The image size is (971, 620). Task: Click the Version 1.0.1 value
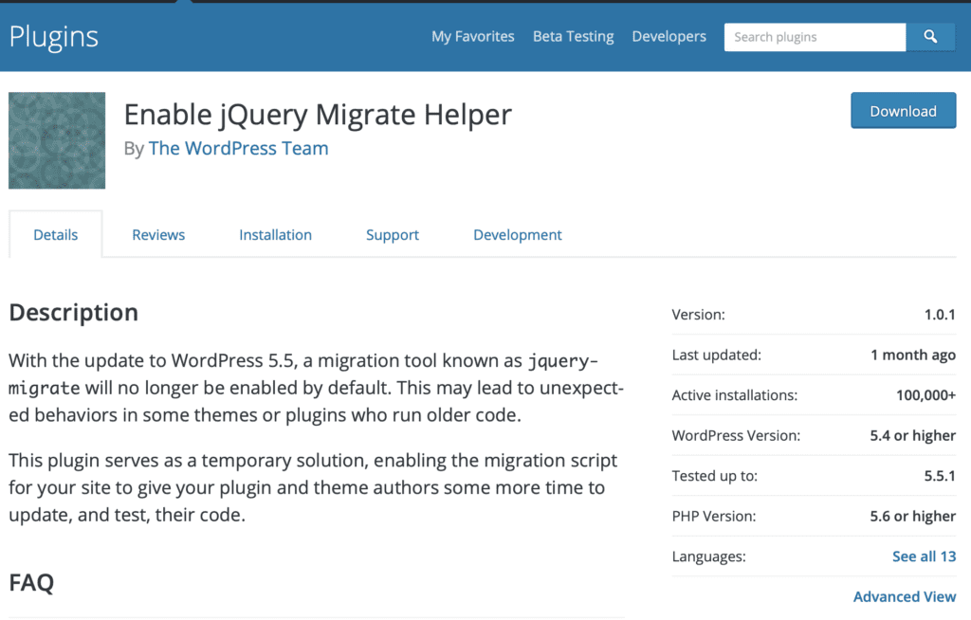(x=940, y=315)
